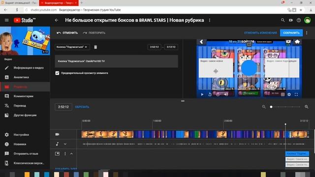Open Other features in sidebar

[25, 115]
